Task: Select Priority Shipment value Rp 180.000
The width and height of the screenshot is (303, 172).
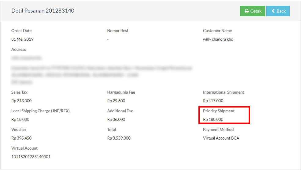Action: [x=213, y=119]
